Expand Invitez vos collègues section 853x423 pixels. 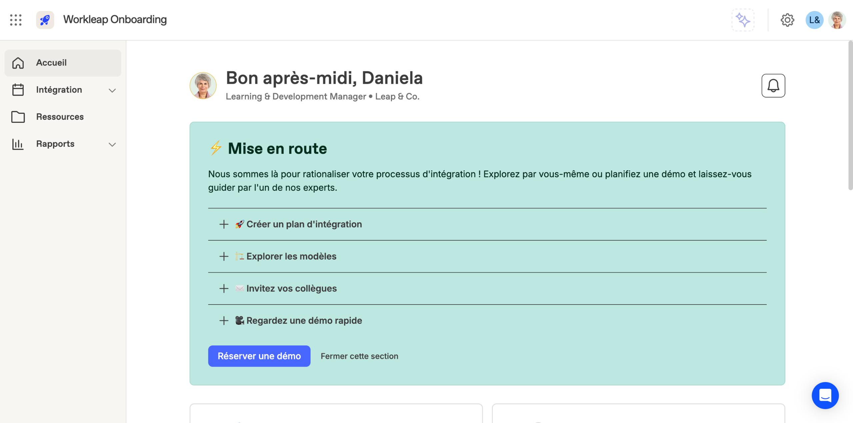[x=224, y=289]
